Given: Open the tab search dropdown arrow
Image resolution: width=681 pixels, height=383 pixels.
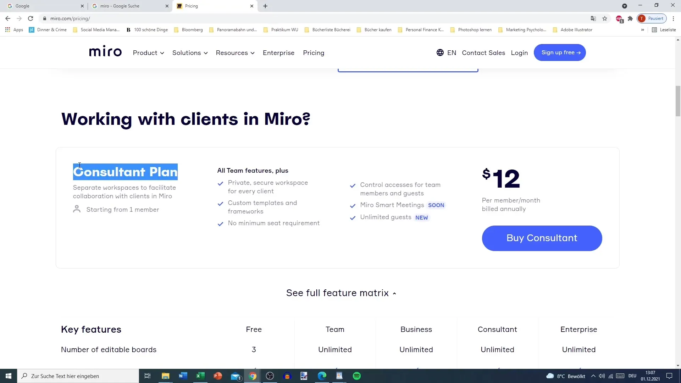Looking at the screenshot, I should click(x=625, y=6).
